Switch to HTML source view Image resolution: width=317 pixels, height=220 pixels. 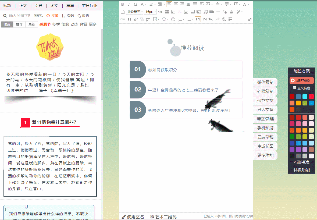click(x=123, y=19)
